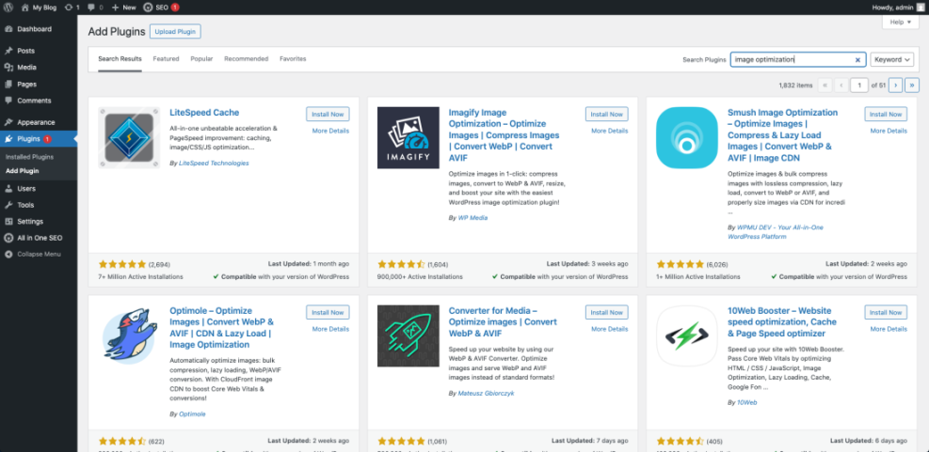Image resolution: width=929 pixels, height=452 pixels.
Task: Install the 10Web Booster plugin
Action: [x=886, y=312]
